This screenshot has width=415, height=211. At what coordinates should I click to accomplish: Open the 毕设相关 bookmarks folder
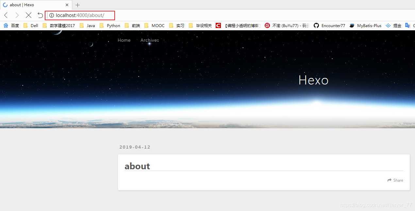tap(200, 25)
